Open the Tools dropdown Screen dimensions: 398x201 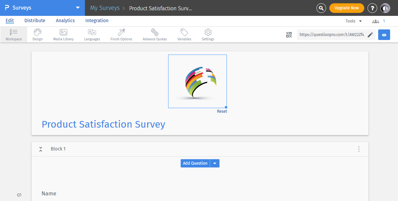tap(353, 20)
